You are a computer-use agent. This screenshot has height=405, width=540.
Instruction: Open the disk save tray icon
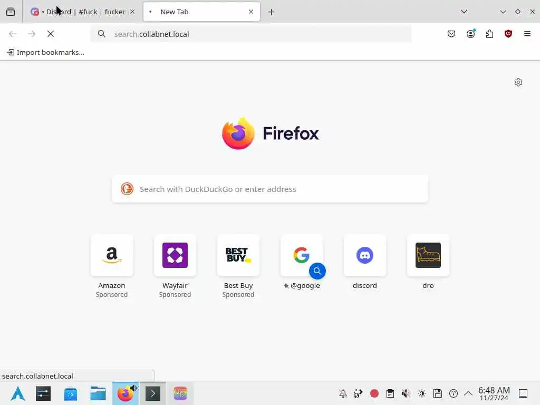point(438,393)
